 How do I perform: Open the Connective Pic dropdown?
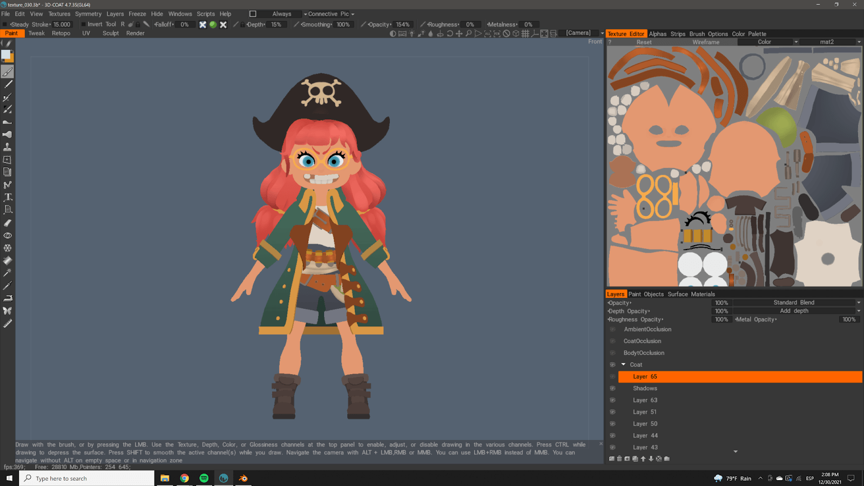pyautogui.click(x=331, y=14)
